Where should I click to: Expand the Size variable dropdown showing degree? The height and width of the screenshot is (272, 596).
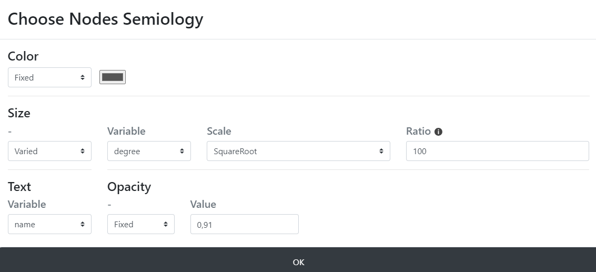coord(149,151)
